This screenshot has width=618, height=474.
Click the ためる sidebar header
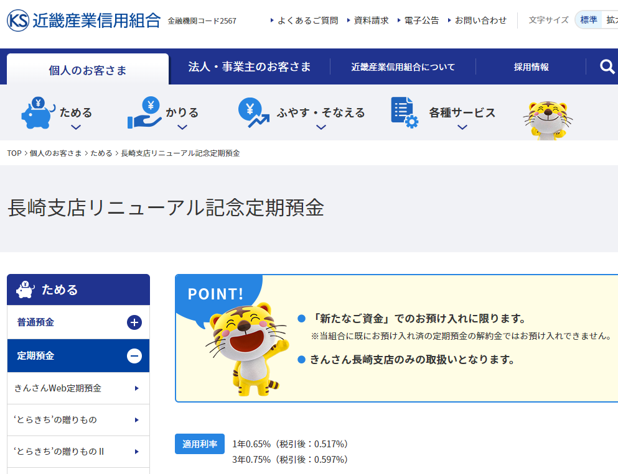(x=78, y=289)
